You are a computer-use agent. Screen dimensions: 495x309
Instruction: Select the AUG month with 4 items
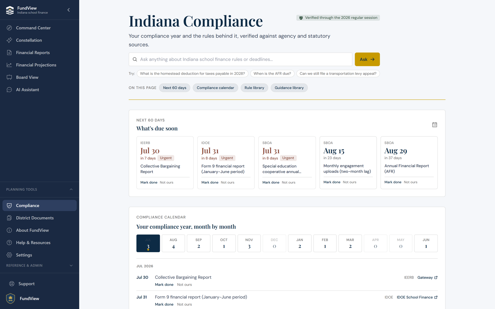[173, 243]
